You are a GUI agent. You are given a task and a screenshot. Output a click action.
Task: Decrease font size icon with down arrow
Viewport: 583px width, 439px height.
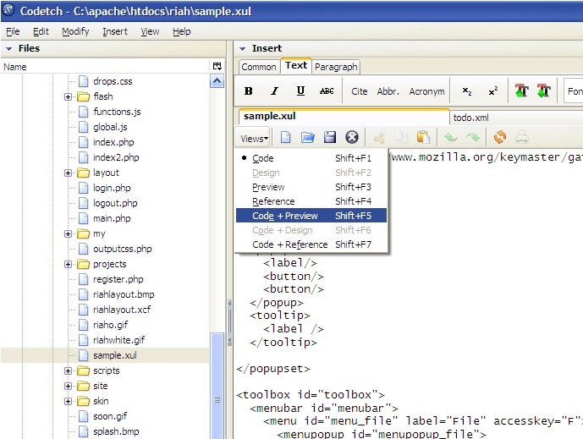tap(543, 91)
